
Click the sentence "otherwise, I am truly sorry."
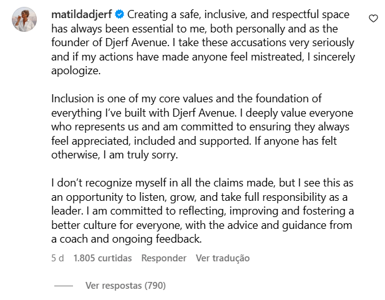click(114, 155)
